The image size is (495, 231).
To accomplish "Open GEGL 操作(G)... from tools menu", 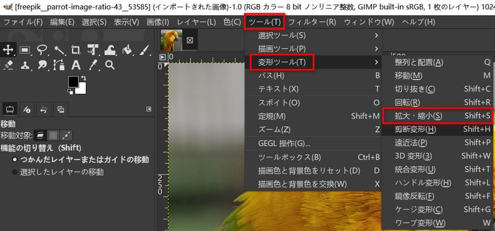I will pyautogui.click(x=313, y=144).
